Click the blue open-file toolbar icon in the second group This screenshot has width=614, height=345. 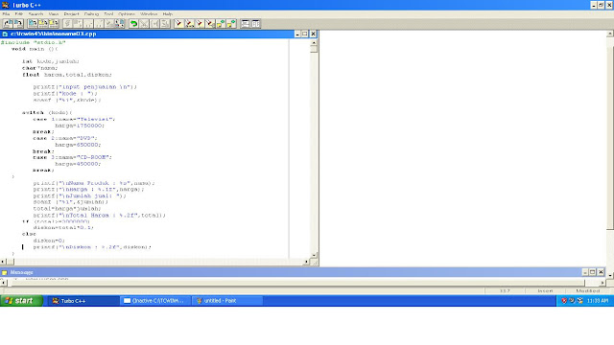(x=33, y=23)
